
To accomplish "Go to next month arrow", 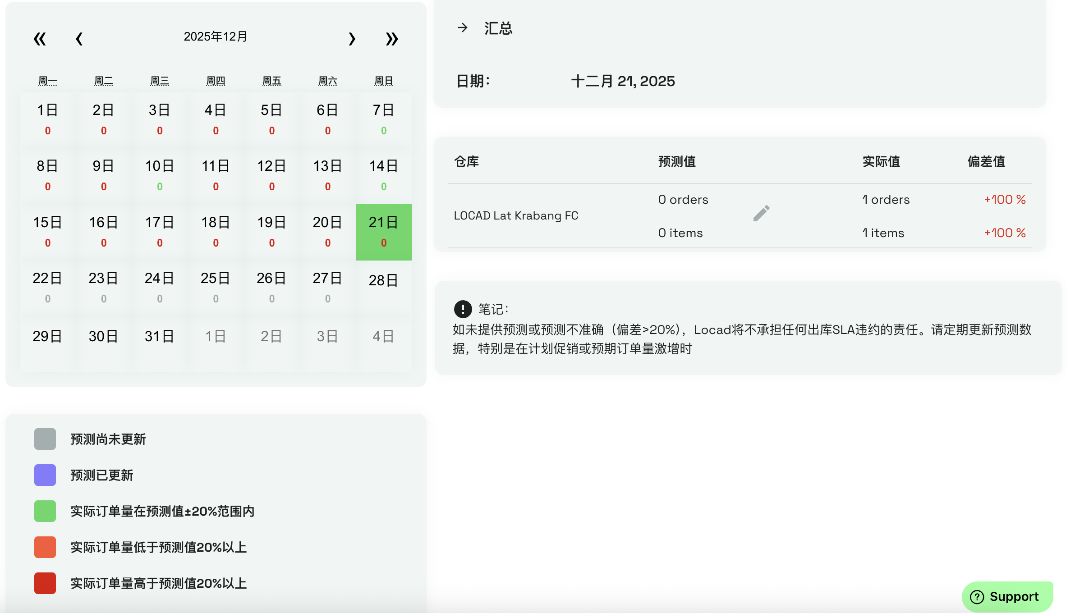I will [x=352, y=39].
